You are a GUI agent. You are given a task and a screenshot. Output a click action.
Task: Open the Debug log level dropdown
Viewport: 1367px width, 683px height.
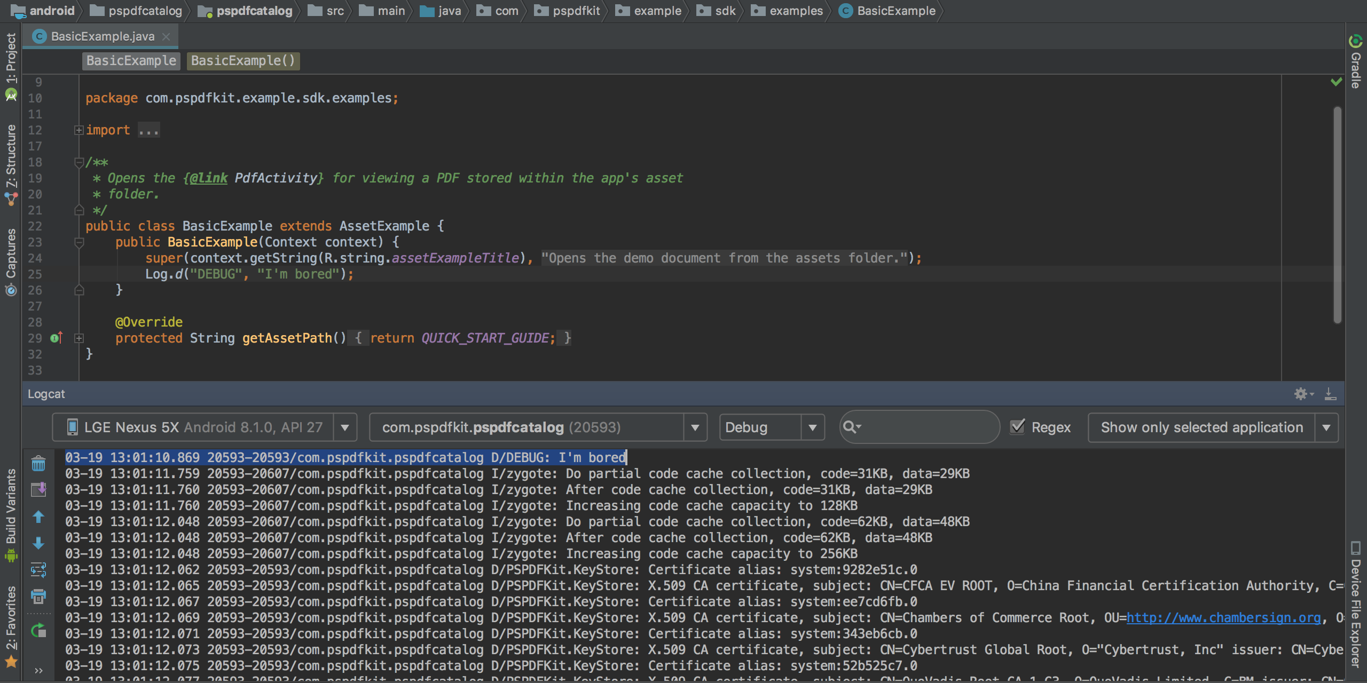point(813,427)
